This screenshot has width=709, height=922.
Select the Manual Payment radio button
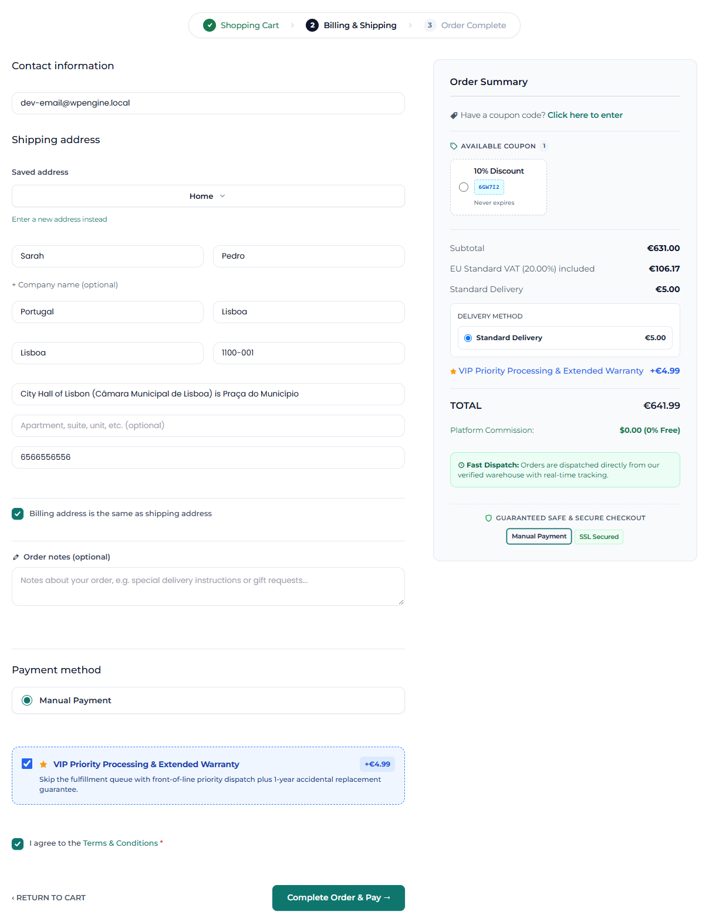tap(27, 700)
